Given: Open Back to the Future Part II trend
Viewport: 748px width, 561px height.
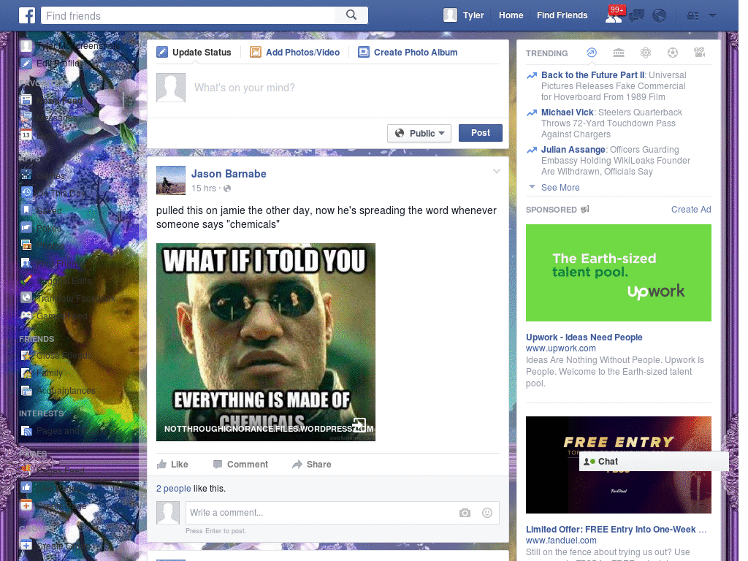Looking at the screenshot, I should click(x=593, y=75).
